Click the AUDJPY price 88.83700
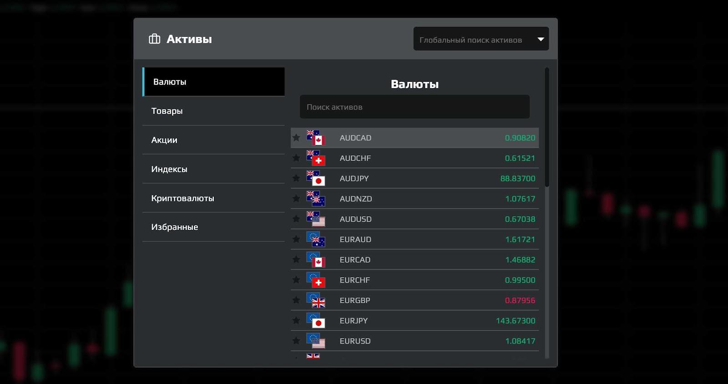Screen dimensions: 728x384 [518, 179]
